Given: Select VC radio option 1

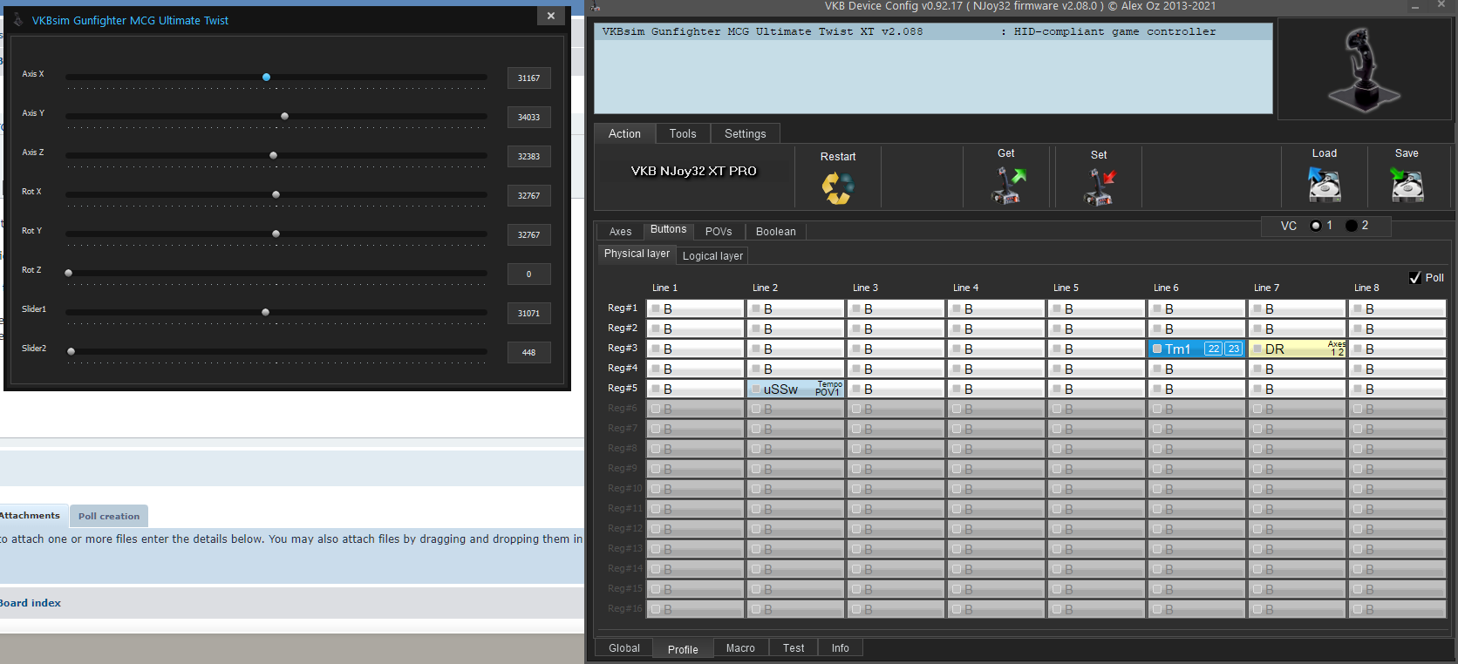Looking at the screenshot, I should [1315, 226].
